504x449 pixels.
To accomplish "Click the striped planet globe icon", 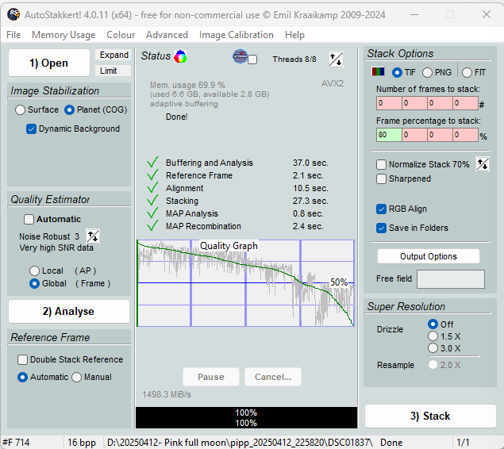I will [x=240, y=56].
